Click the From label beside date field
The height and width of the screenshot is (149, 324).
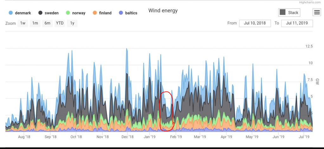tap(232, 23)
